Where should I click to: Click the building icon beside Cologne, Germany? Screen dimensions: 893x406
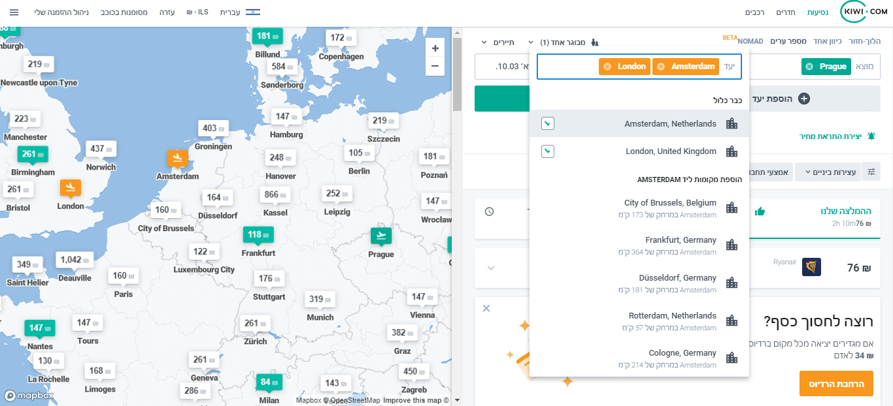(x=732, y=358)
